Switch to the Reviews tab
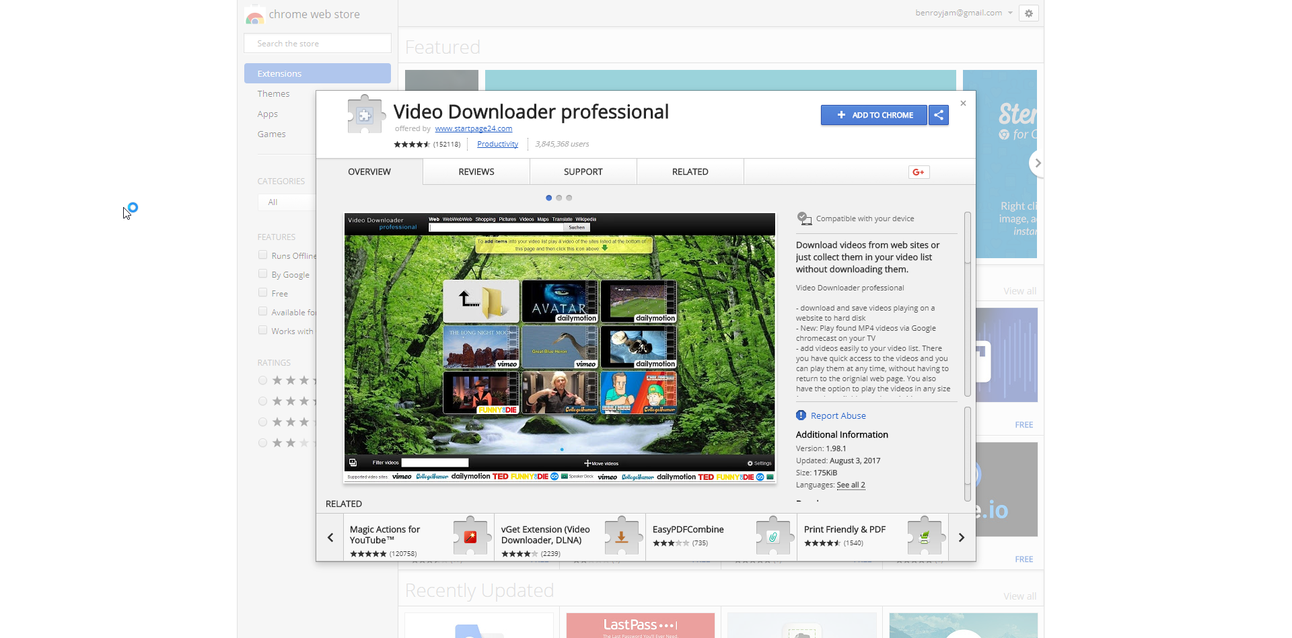Screen dimensions: 1292x638 point(476,172)
